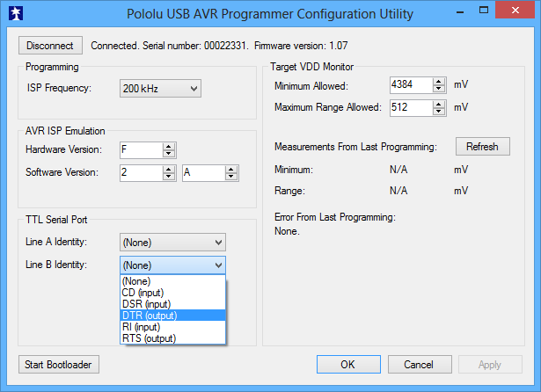
Task: Open the Line A Identity dropdown
Action: click(x=172, y=242)
